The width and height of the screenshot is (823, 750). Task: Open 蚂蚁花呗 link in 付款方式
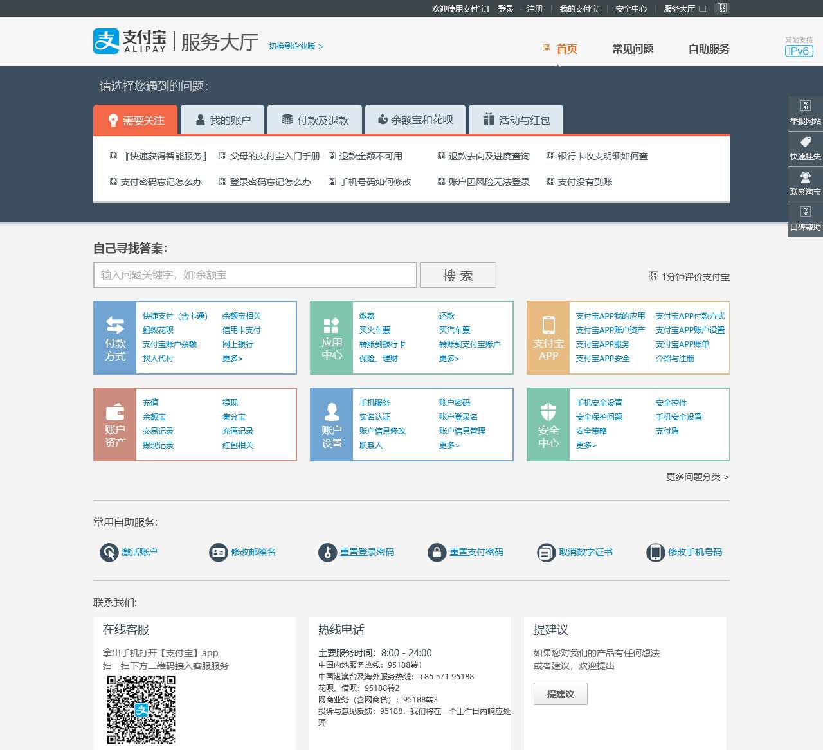click(158, 330)
